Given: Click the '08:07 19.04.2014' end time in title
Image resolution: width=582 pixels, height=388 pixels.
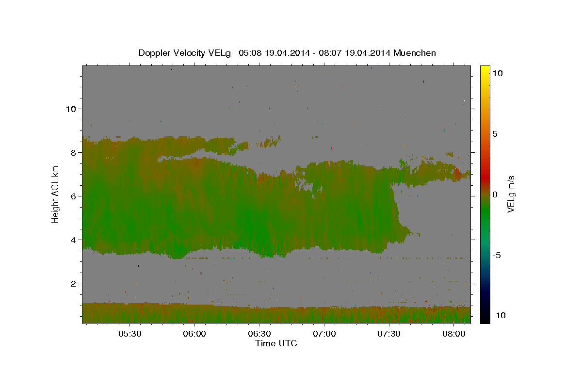Looking at the screenshot, I should (x=355, y=53).
